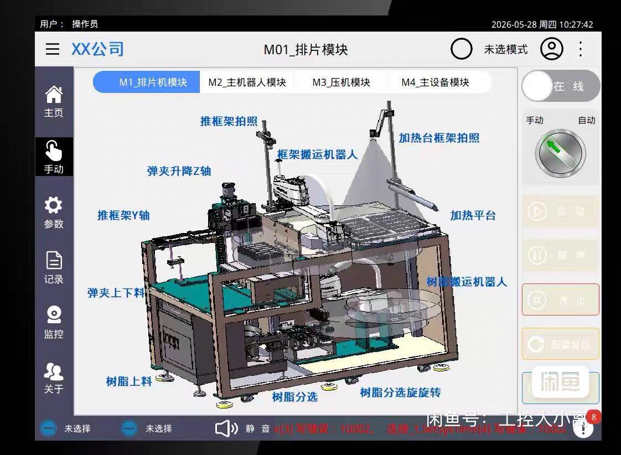Turn the 手动/自动 mode selector knob

pos(561,153)
